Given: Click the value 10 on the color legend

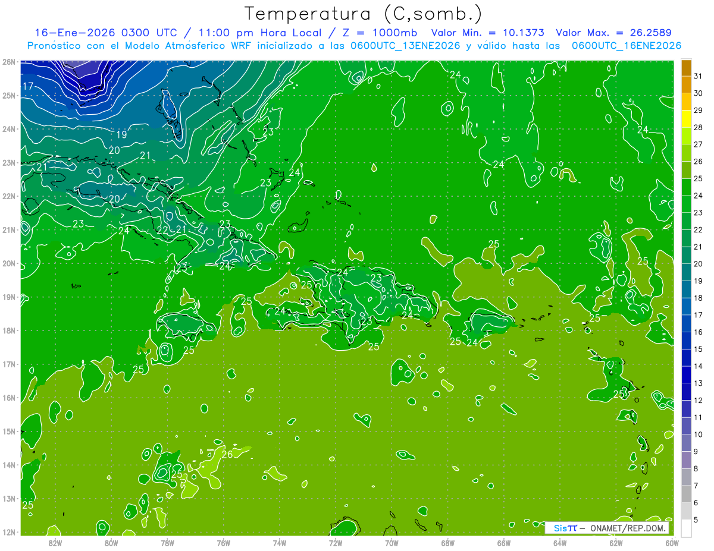Looking at the screenshot, I should (698, 434).
